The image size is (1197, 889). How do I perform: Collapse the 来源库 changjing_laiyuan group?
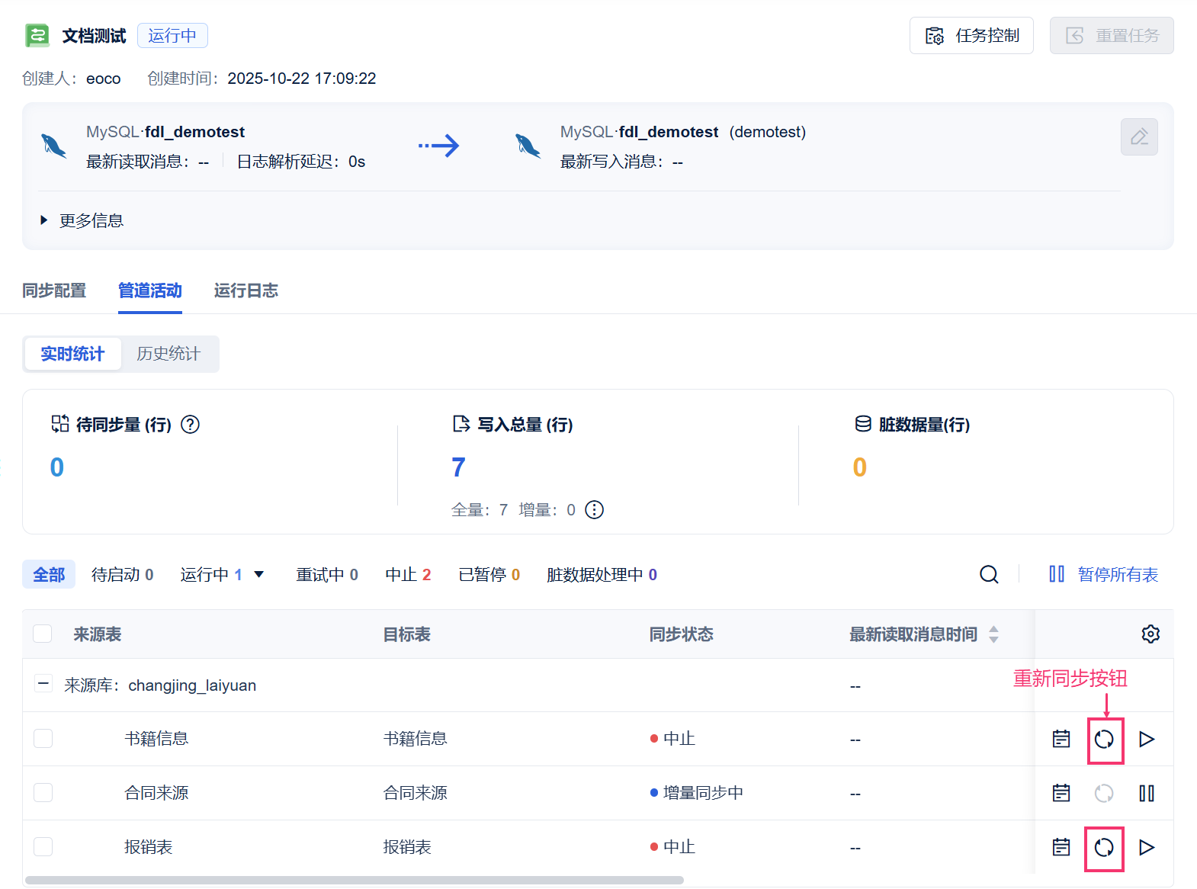43,684
